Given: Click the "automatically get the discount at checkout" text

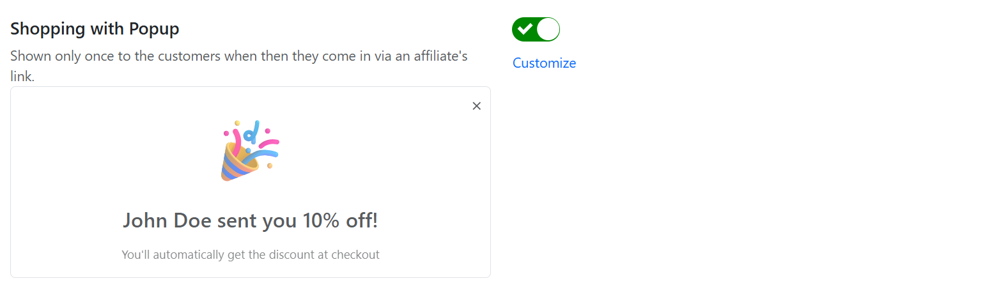Looking at the screenshot, I should point(250,255).
